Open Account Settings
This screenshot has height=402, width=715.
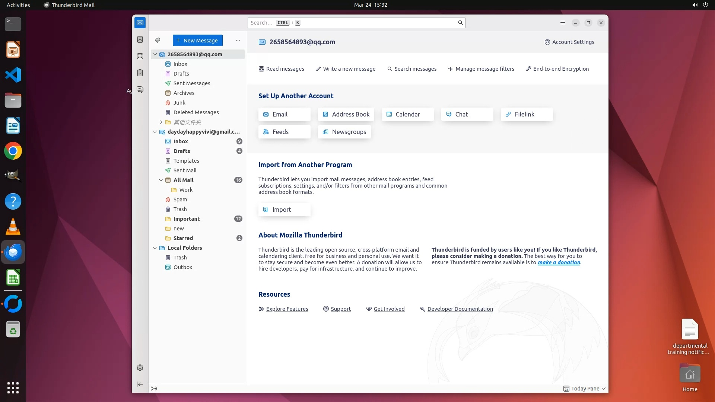569,42
